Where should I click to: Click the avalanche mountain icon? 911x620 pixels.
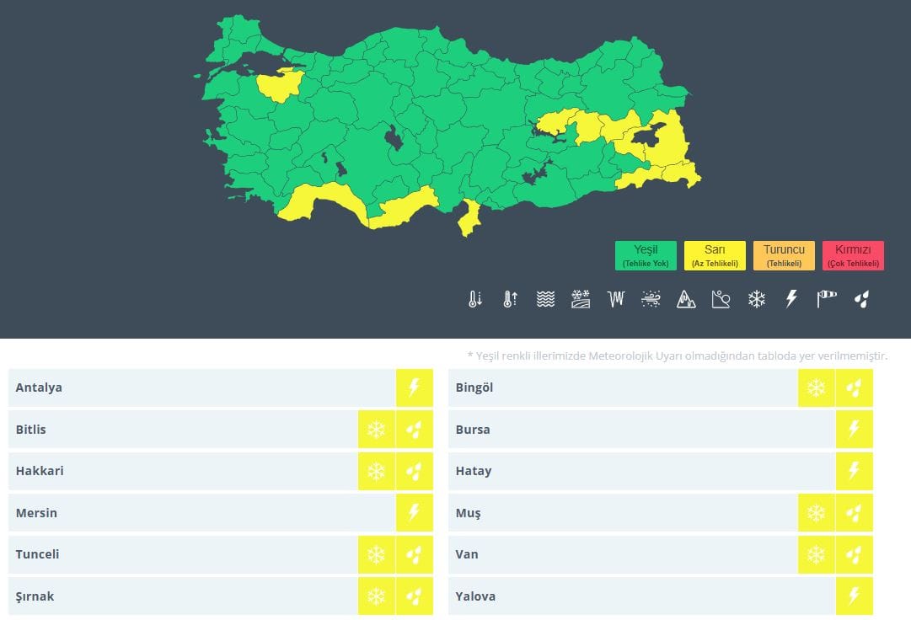[686, 299]
